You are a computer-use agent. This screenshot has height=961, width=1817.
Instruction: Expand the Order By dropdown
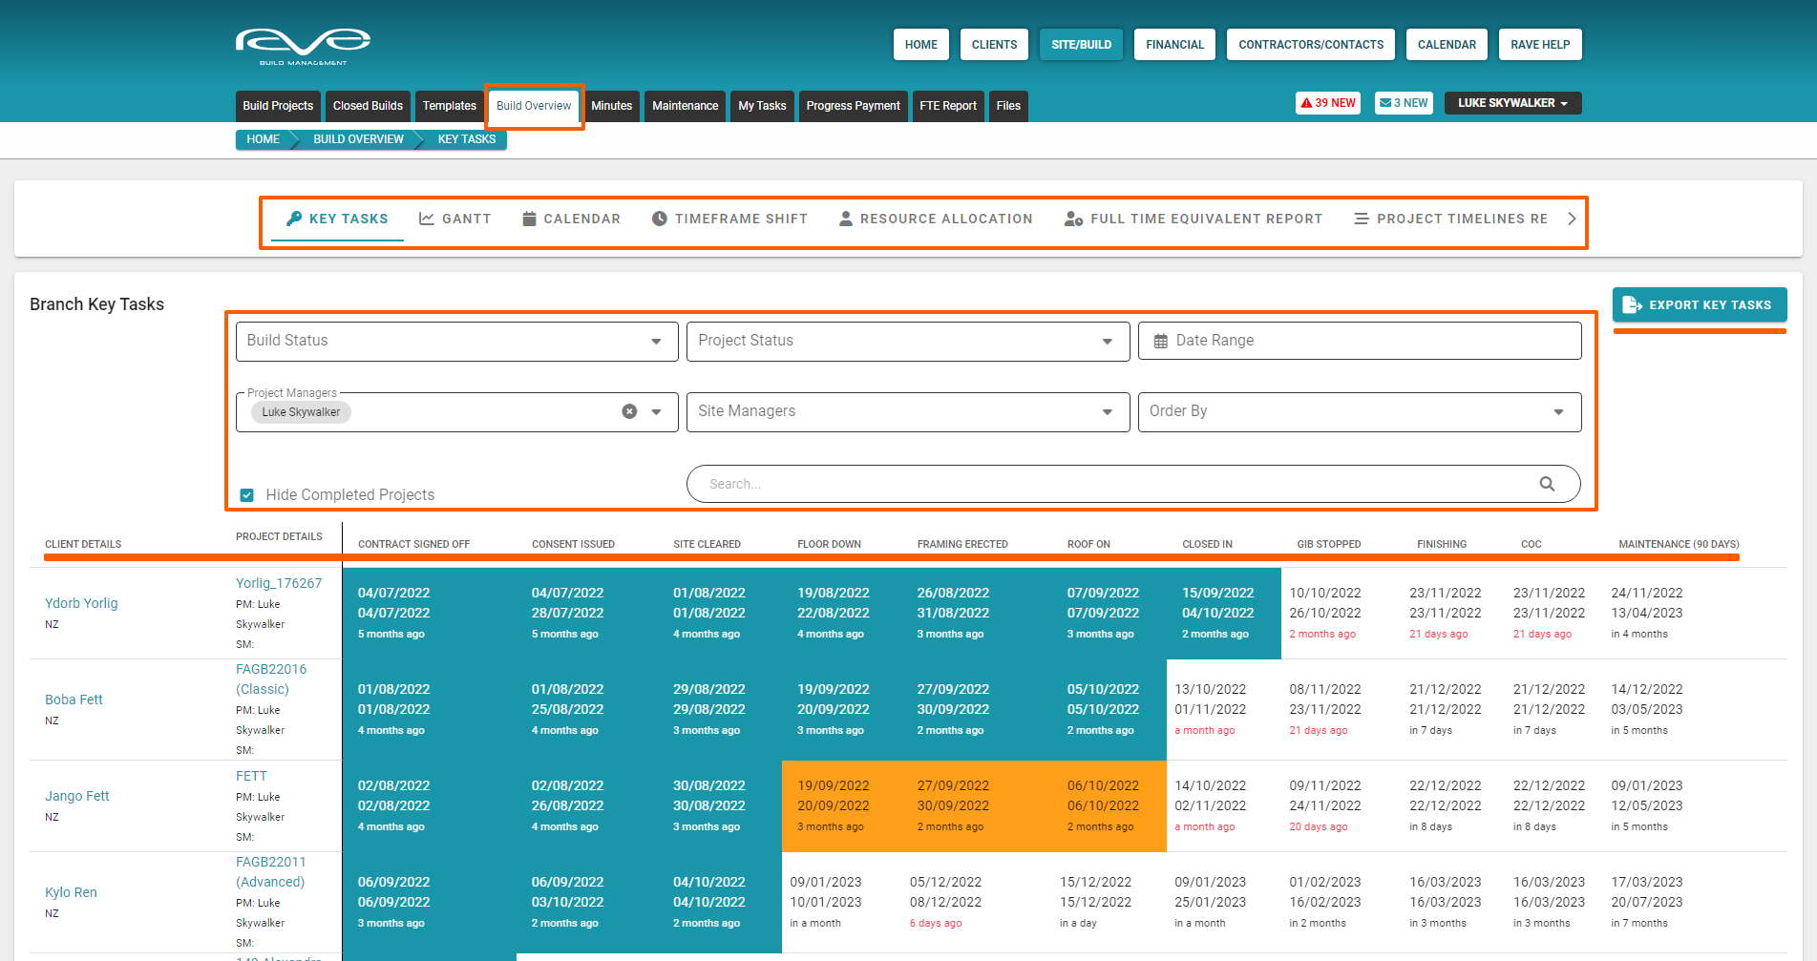click(x=1558, y=411)
